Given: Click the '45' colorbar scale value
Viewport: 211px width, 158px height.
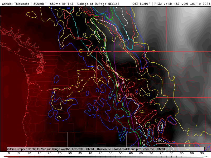Looking at the screenshot, I should [x=100, y=153].
